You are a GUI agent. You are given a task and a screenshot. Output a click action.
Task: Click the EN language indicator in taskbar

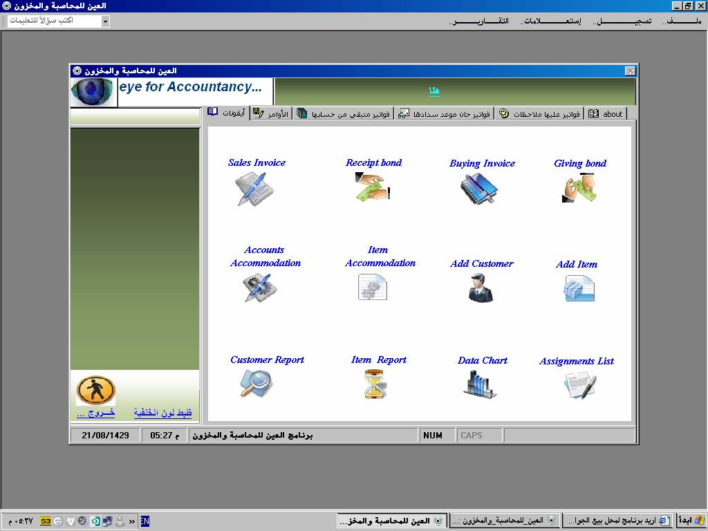[145, 521]
